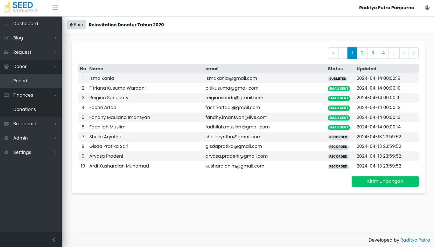Collapse the Finances submenu chevron
The image size is (434, 247).
pos(55,95)
